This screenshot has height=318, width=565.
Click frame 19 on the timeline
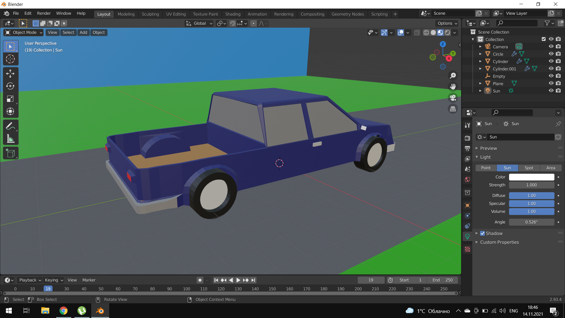pyautogui.click(x=48, y=289)
